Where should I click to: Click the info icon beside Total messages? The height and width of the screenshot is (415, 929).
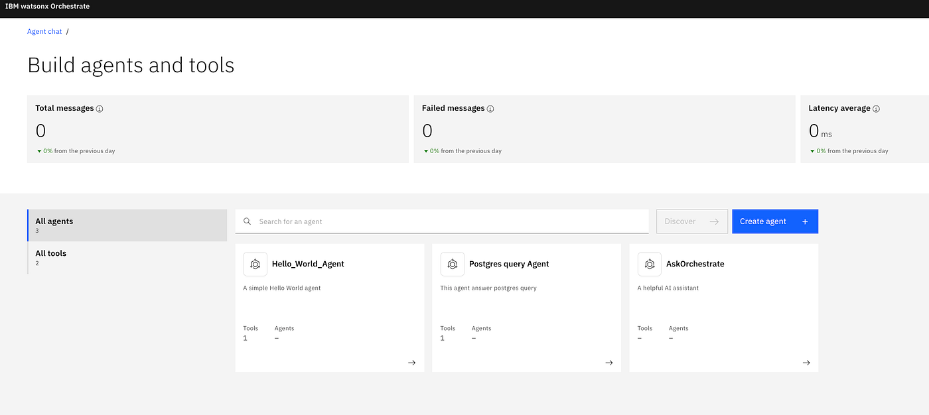point(100,109)
